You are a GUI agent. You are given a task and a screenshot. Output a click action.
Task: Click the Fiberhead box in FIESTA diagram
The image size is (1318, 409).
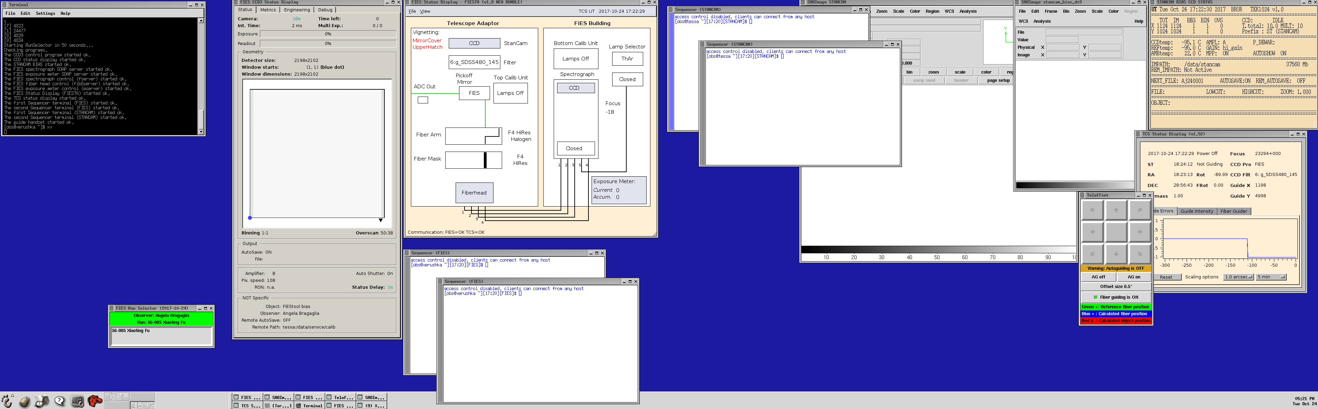point(474,193)
